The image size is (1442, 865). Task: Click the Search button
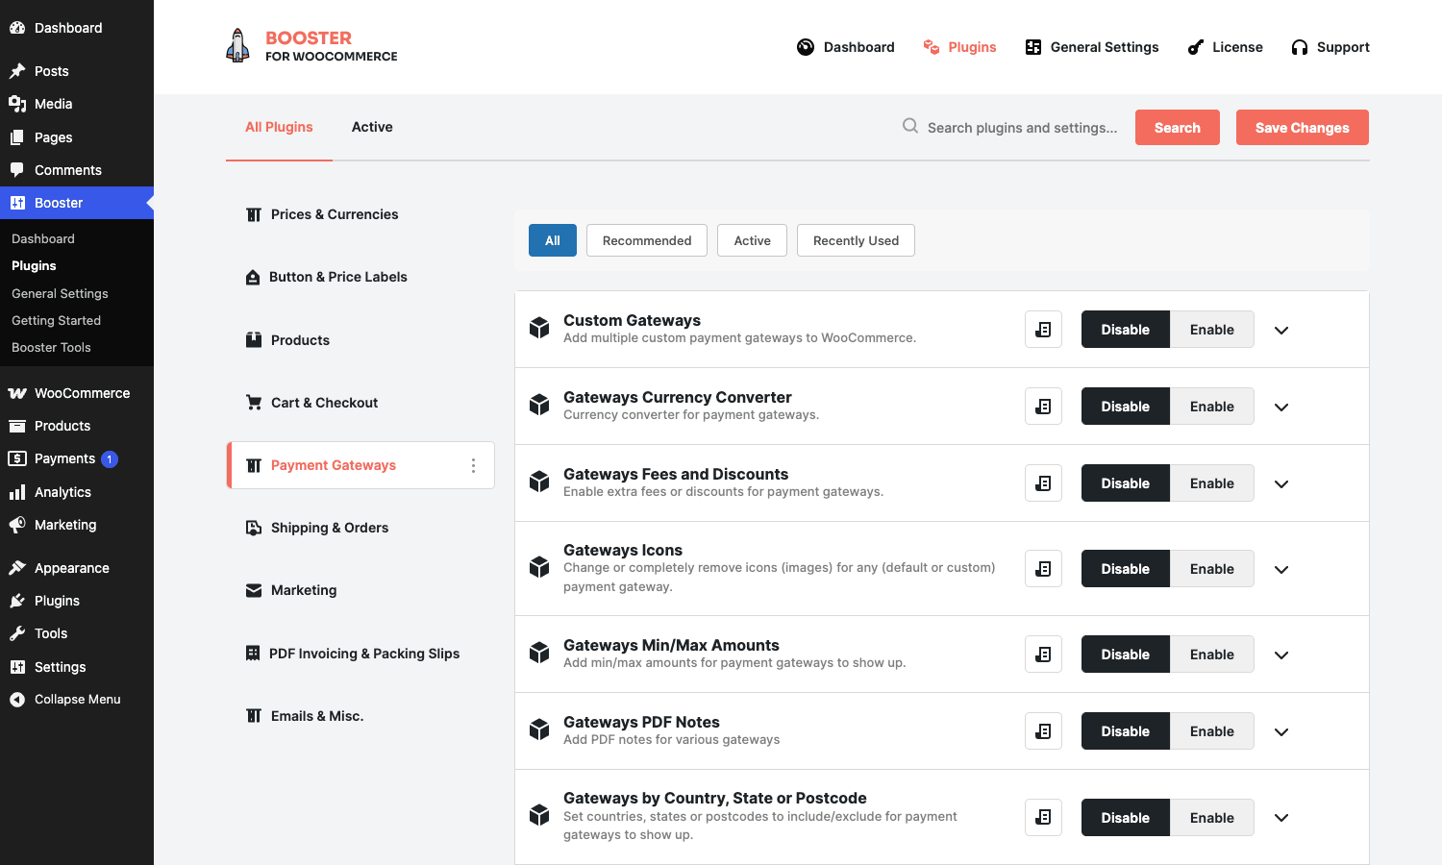pyautogui.click(x=1178, y=127)
